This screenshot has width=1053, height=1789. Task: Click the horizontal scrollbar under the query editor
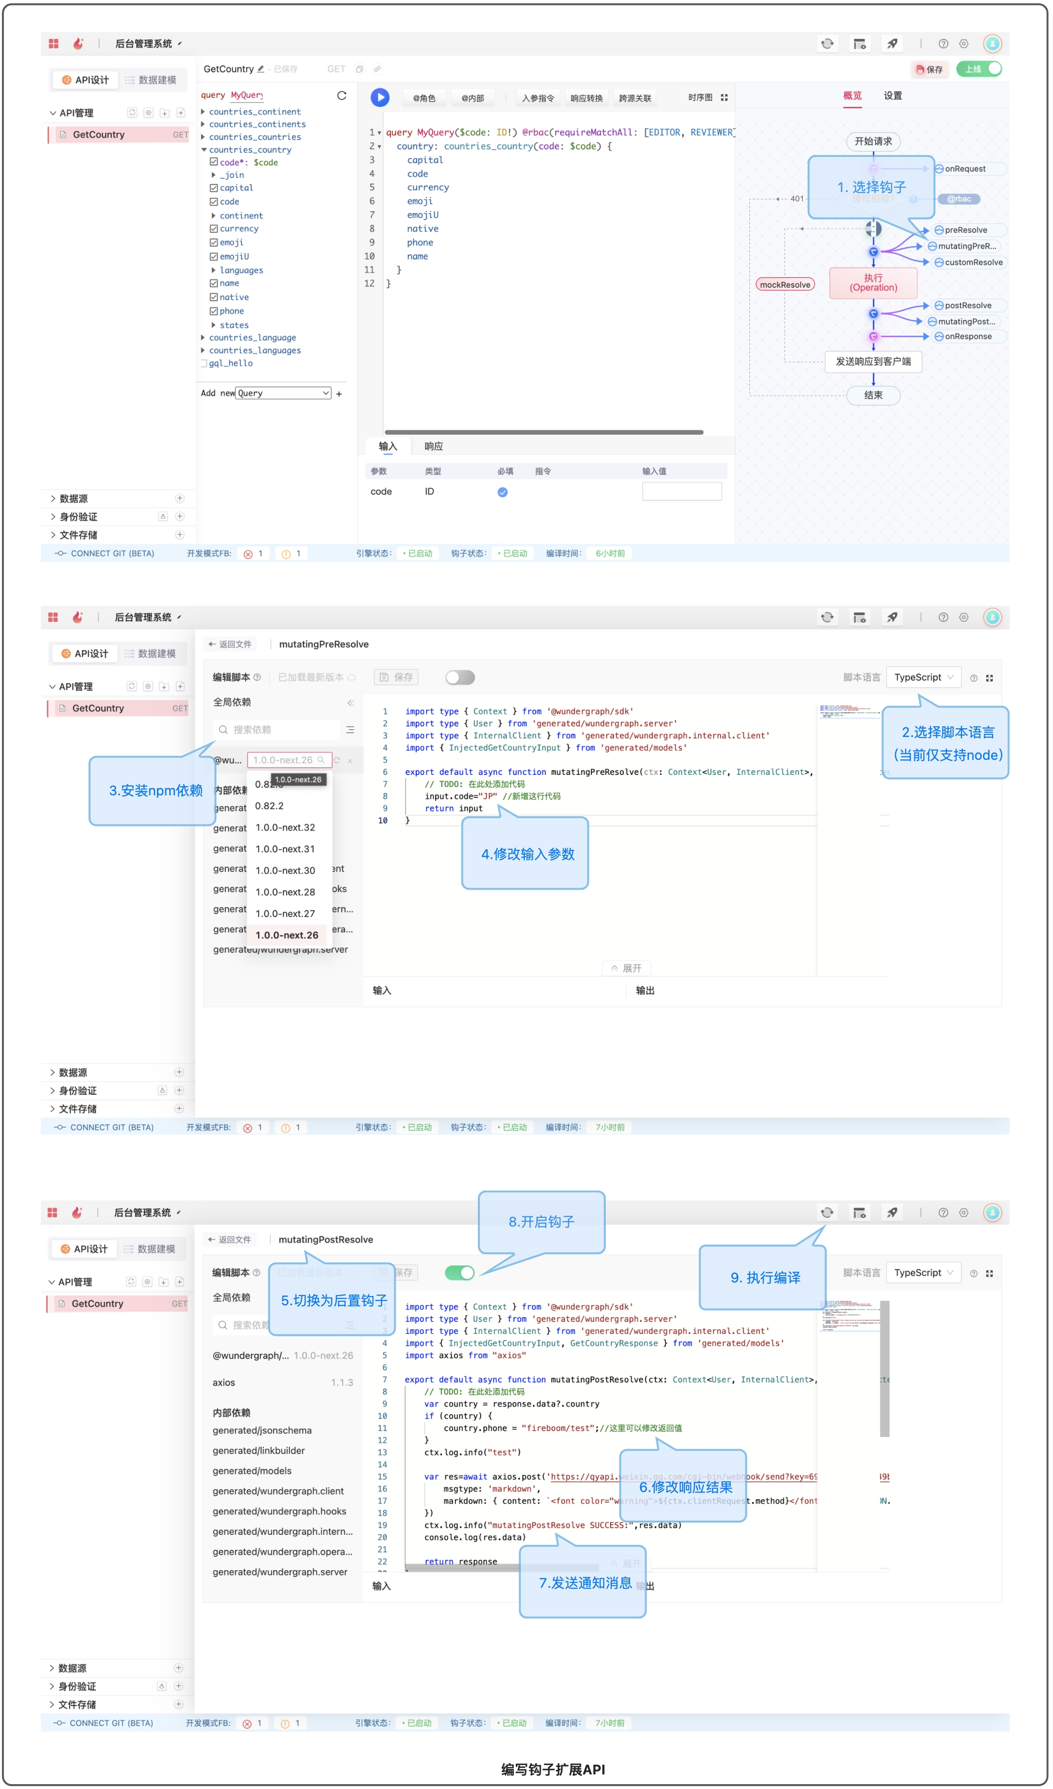point(543,432)
